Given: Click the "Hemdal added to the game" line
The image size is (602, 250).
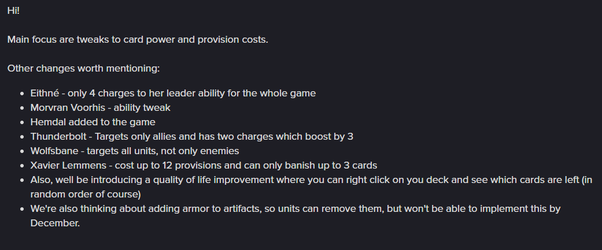Looking at the screenshot, I should coord(93,122).
